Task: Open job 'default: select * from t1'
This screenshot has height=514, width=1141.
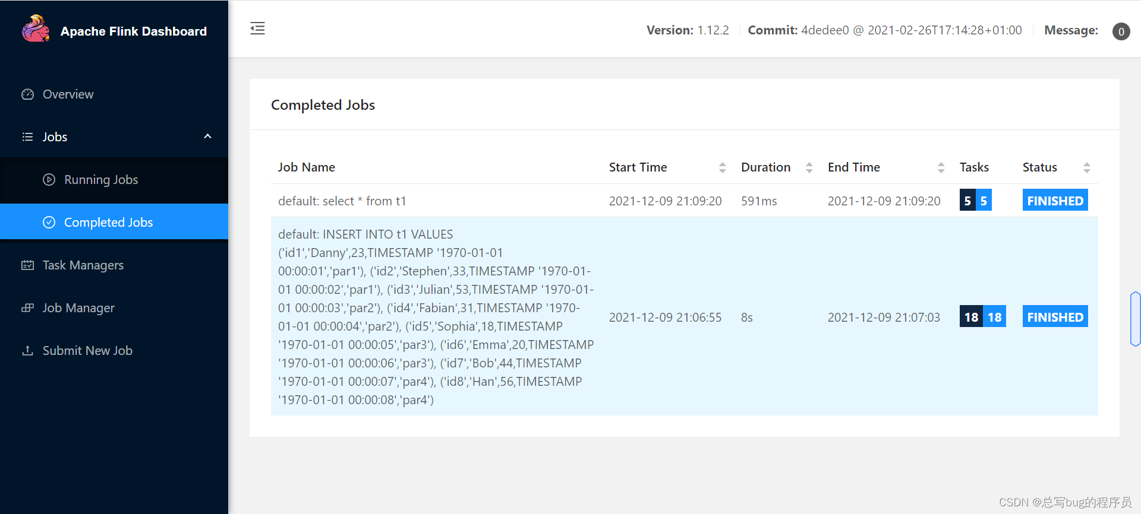Action: pyautogui.click(x=342, y=201)
